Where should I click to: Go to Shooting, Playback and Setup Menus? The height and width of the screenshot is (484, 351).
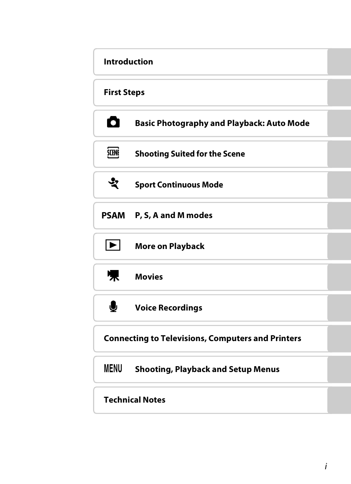tap(207, 369)
